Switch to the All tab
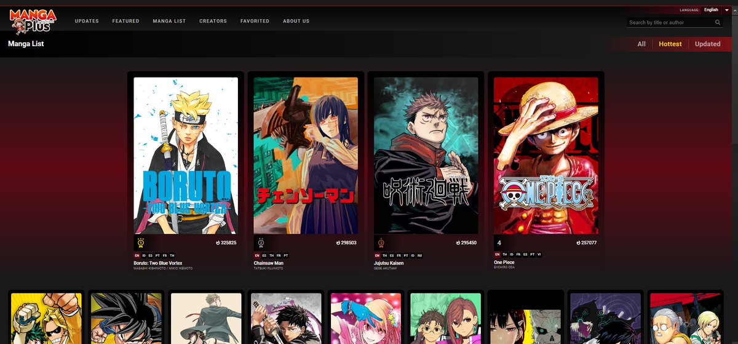The width and height of the screenshot is (738, 344). tap(641, 44)
